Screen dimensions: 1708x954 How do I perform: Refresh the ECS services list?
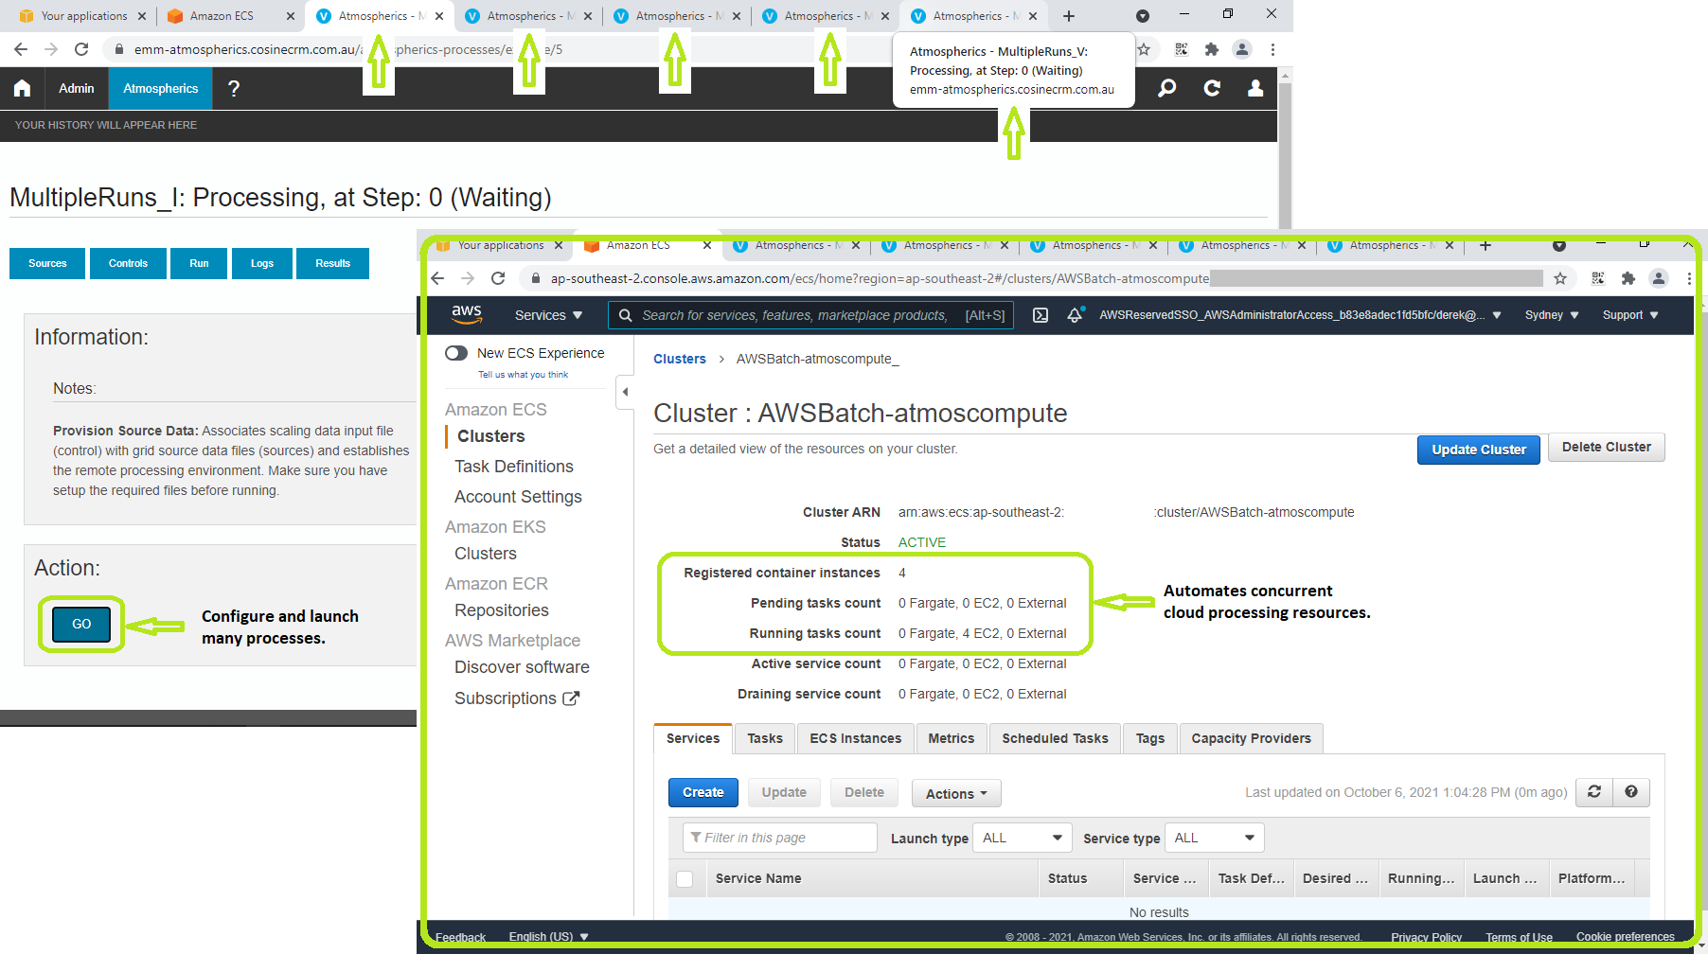tap(1594, 792)
